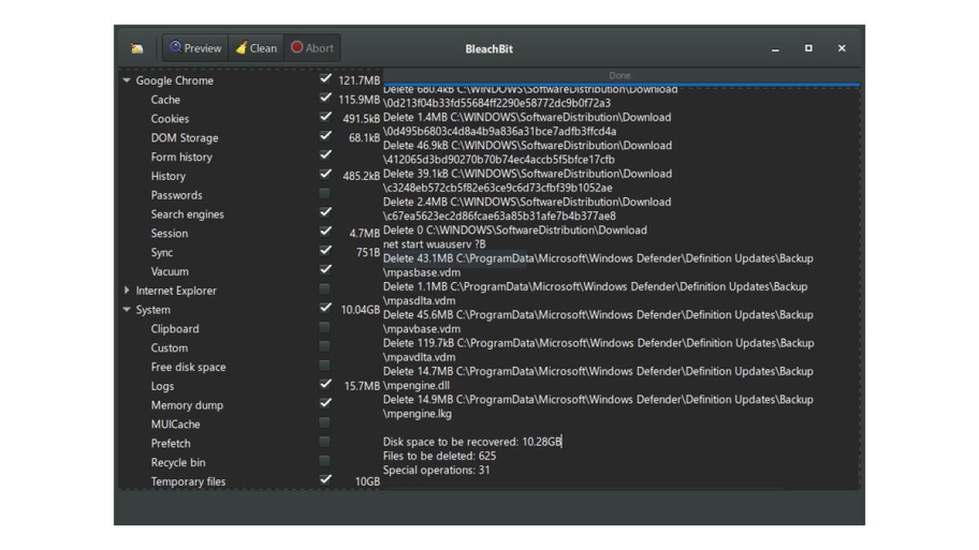Enable the Passwords checkbox under Google Chrome
This screenshot has height=550, width=979.
[325, 194]
